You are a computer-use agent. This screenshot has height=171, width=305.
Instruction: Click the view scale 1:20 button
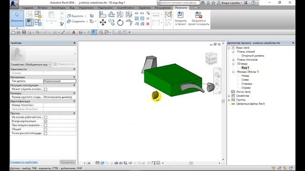point(87,163)
